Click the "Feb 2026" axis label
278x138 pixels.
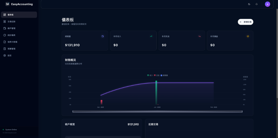pyautogui.click(x=213, y=107)
